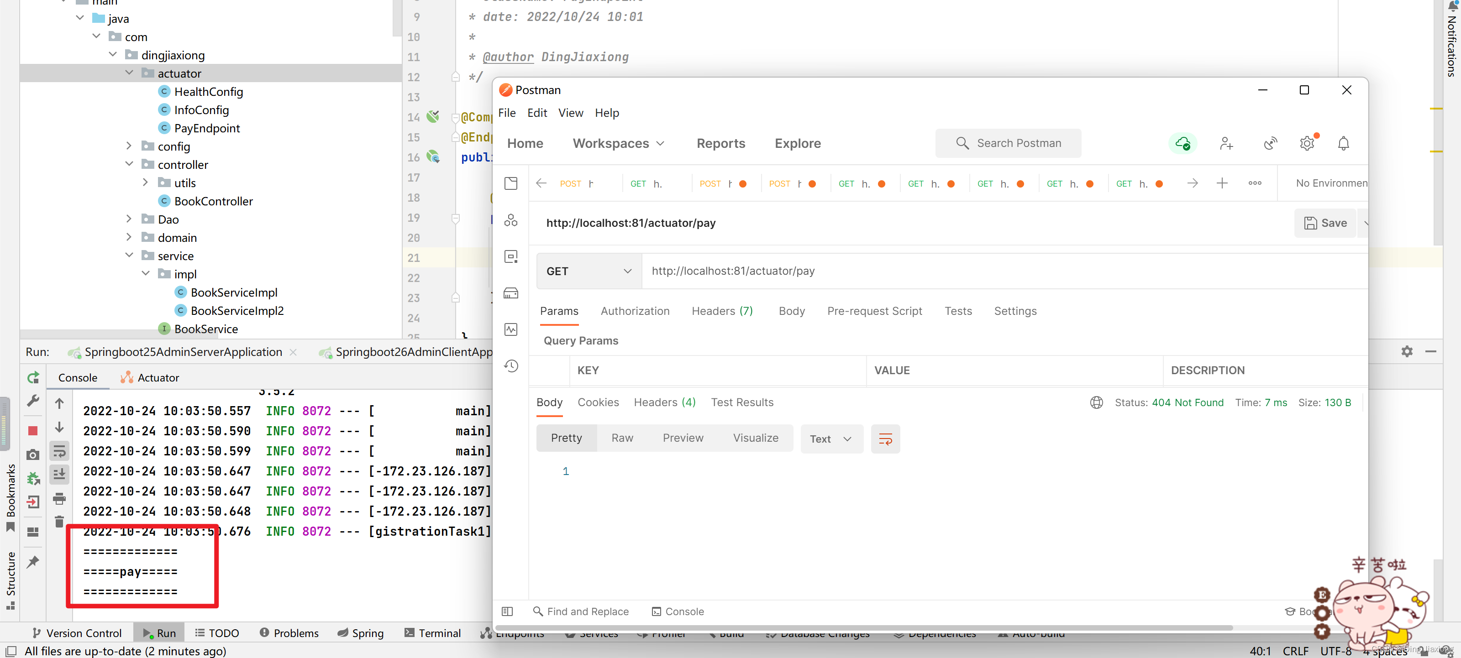Click the Pretty response view button
Image resolution: width=1461 pixels, height=658 pixels.
[568, 438]
